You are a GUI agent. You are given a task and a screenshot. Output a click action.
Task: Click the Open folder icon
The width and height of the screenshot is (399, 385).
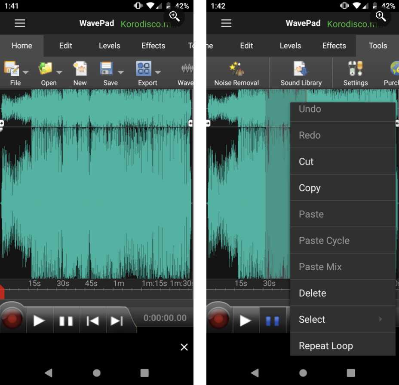click(x=45, y=68)
